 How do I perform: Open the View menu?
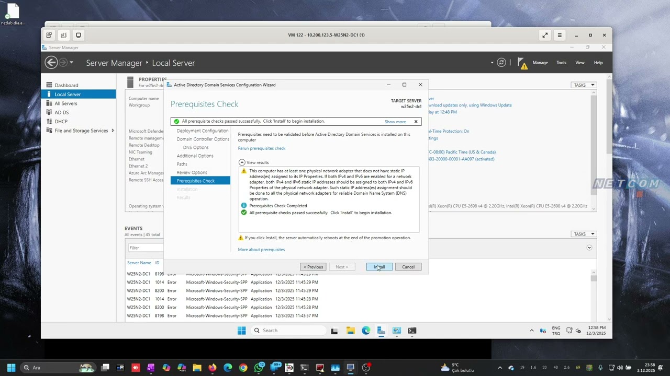[580, 63]
